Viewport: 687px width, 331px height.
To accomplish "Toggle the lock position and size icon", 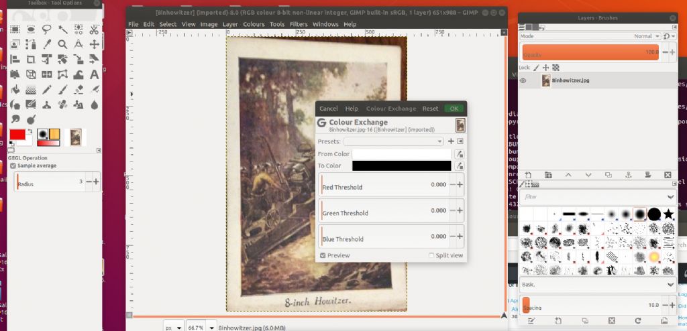I will pos(545,68).
